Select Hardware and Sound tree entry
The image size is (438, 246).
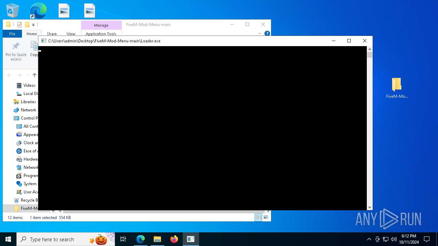(27, 159)
